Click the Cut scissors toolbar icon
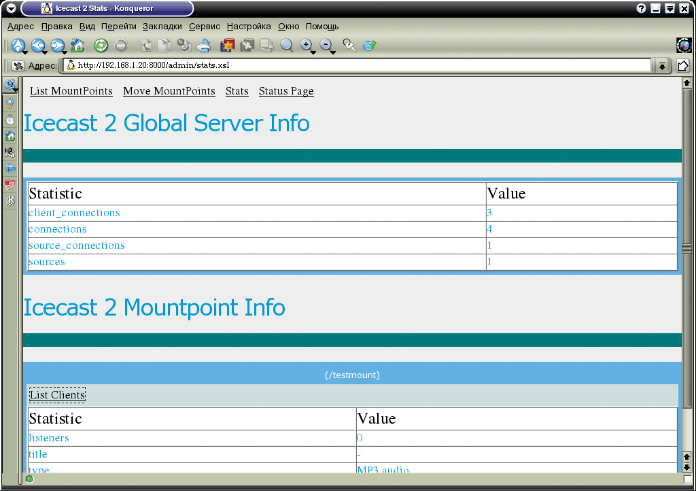The width and height of the screenshot is (696, 491). pyautogui.click(x=145, y=46)
